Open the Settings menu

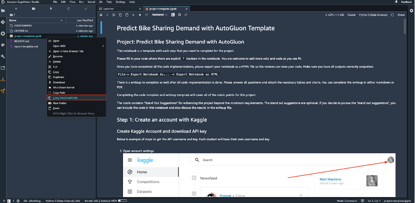tap(121, 2)
